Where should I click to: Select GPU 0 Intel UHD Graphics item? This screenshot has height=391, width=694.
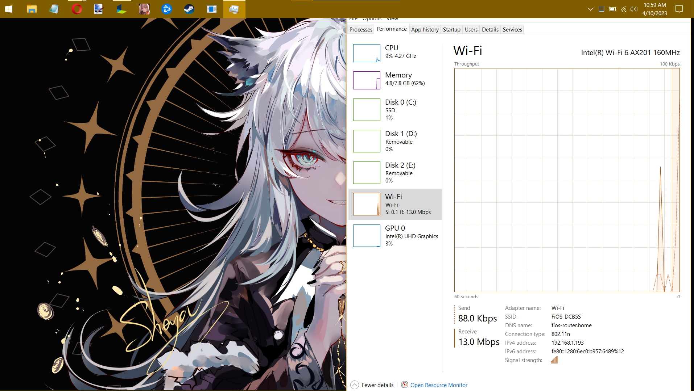pyautogui.click(x=395, y=236)
